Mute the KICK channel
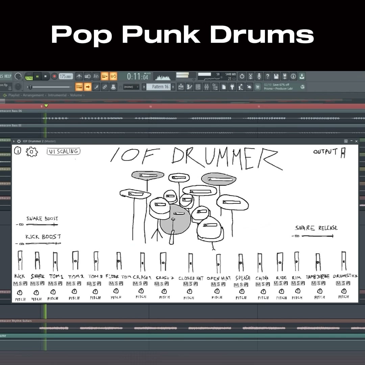Screen dimensions: 365x365 15,284
